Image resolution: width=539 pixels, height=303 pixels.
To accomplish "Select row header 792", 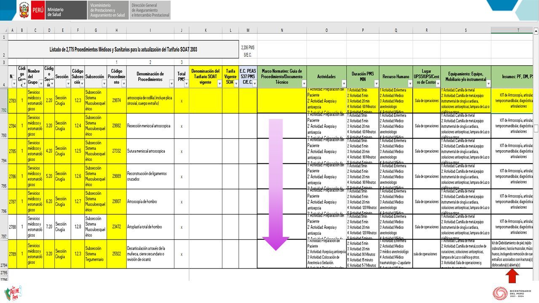I will [4, 100].
